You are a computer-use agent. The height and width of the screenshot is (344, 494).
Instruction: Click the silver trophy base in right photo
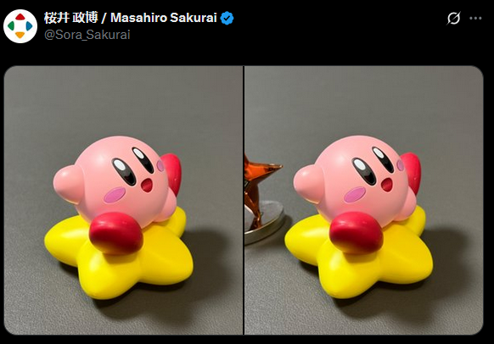[263, 225]
